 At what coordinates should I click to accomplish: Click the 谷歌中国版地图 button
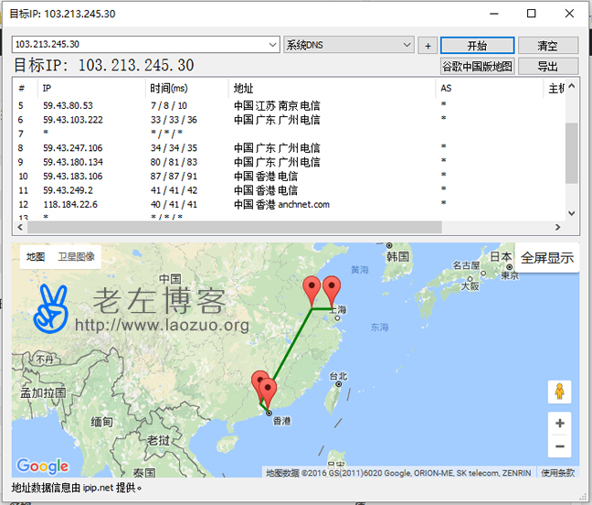477,66
